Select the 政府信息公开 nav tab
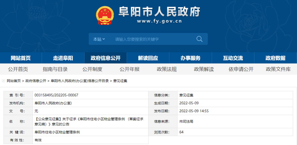Screen dimensions: 297x145 click(x=106, y=58)
